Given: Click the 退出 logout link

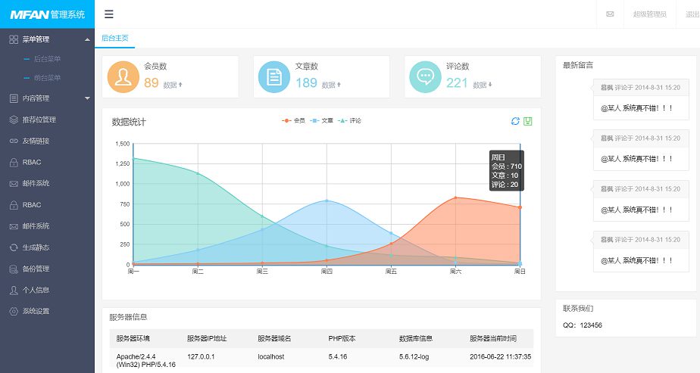Looking at the screenshot, I should pyautogui.click(x=691, y=14).
